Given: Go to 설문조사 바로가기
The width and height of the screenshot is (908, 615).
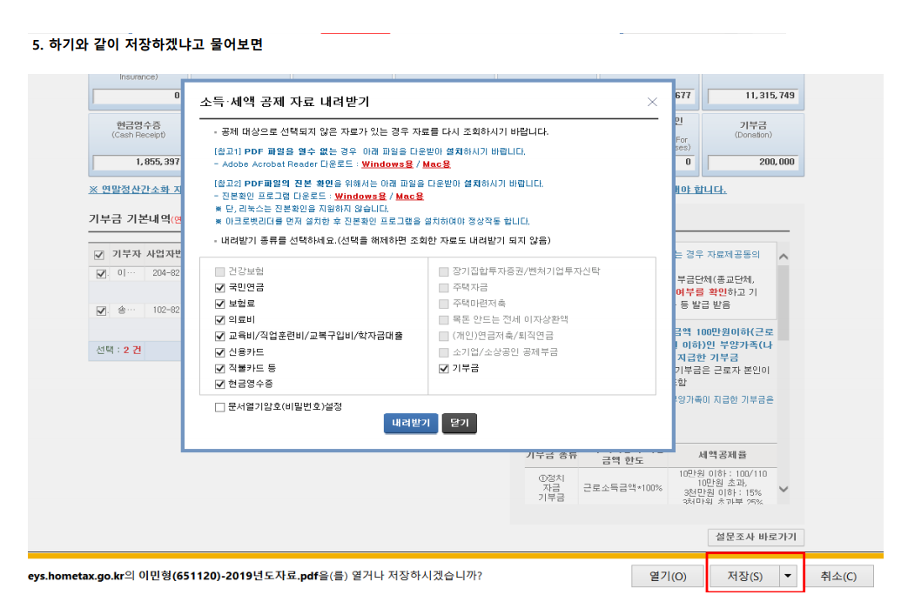Looking at the screenshot, I should pyautogui.click(x=757, y=537).
